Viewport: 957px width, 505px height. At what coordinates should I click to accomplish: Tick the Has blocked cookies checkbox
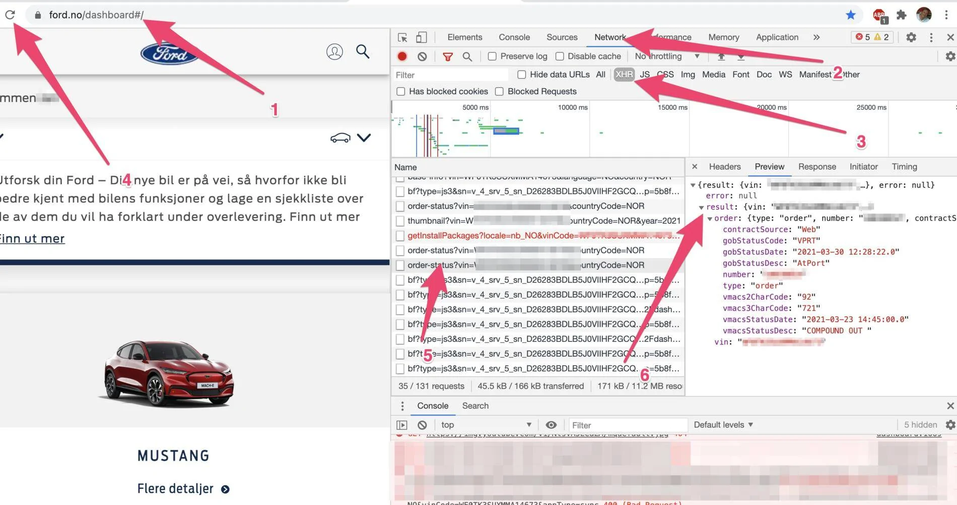(x=400, y=92)
